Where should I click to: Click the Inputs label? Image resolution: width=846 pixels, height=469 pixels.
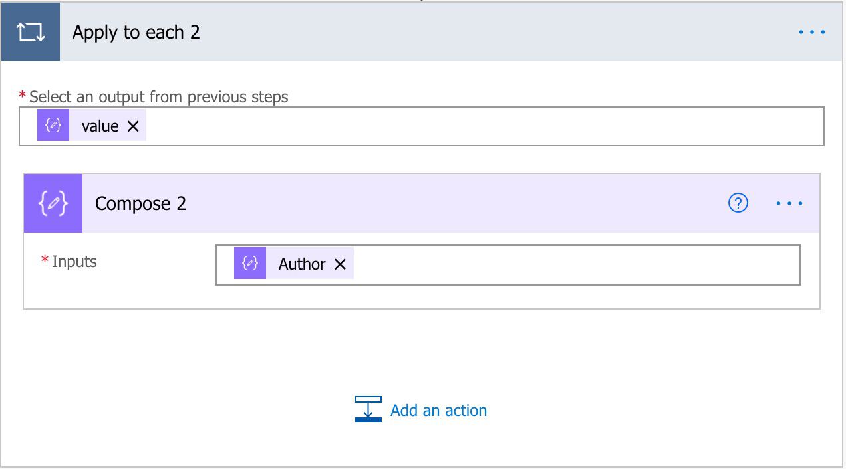click(73, 261)
